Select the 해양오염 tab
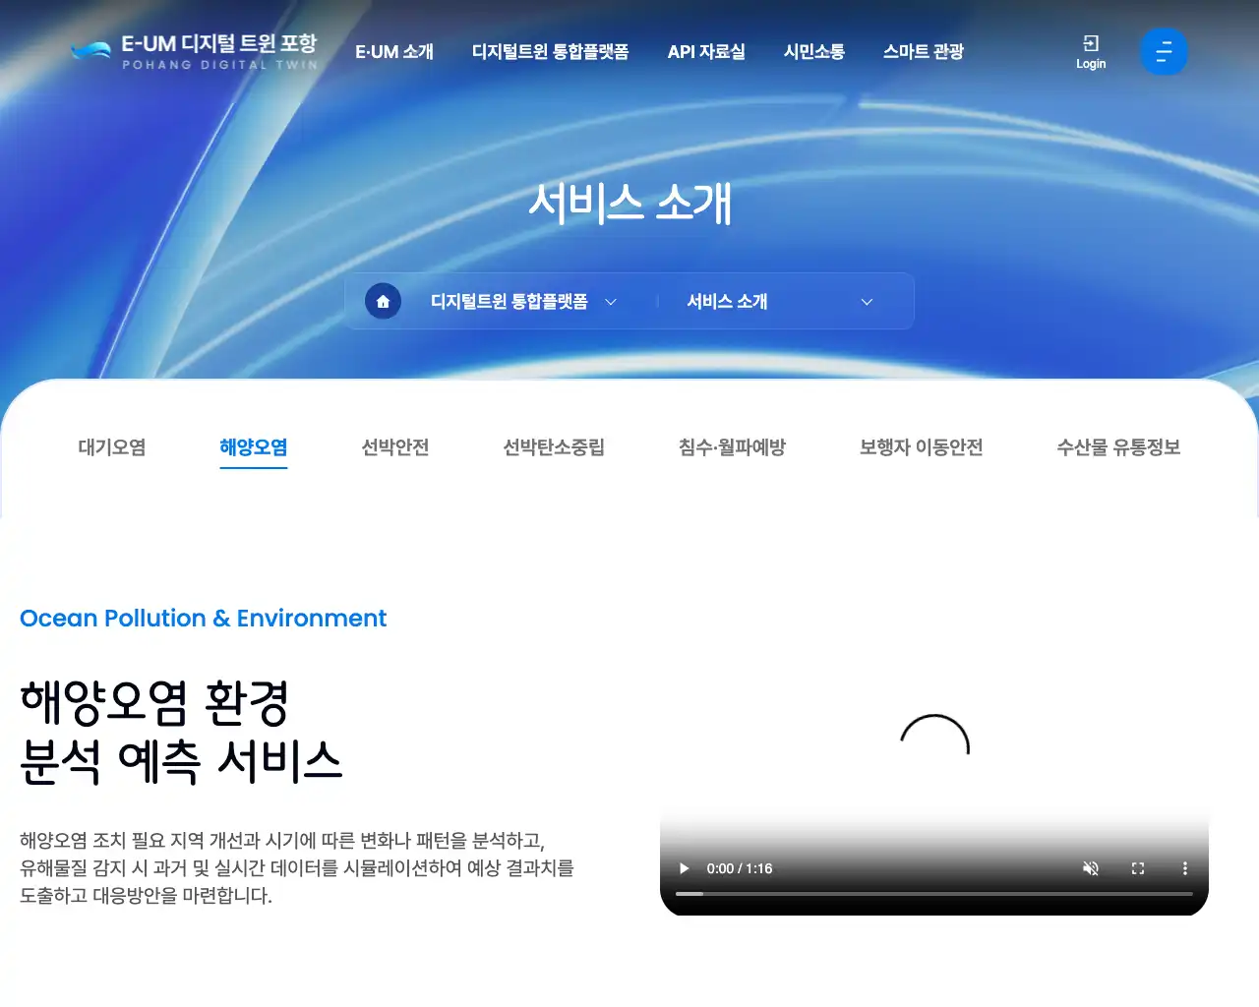1259x1007 pixels. click(254, 447)
